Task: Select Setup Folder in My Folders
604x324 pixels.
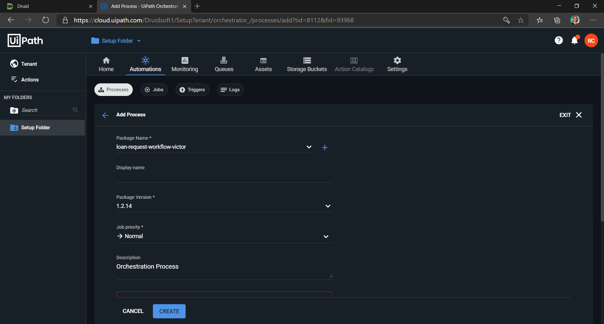Action: click(42, 128)
